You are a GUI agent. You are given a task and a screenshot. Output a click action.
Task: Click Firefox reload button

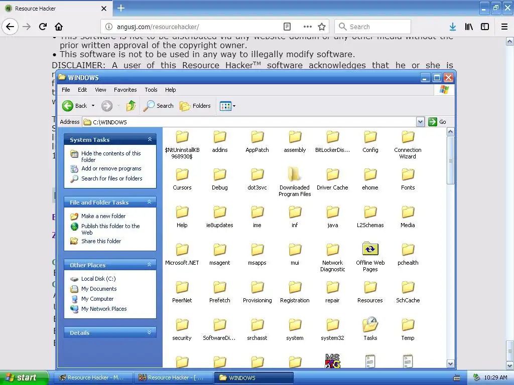click(x=43, y=27)
